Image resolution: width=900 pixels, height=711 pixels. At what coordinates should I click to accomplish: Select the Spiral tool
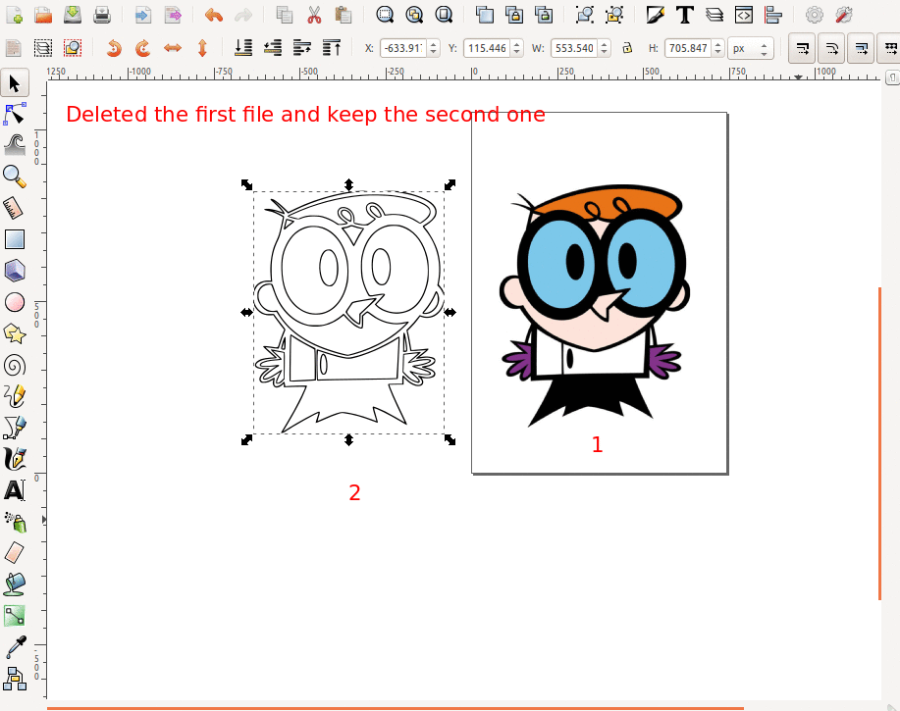click(15, 365)
